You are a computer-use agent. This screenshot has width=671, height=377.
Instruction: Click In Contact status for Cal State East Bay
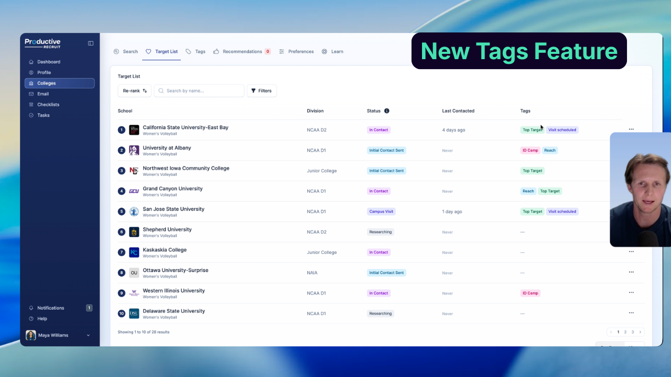378,130
